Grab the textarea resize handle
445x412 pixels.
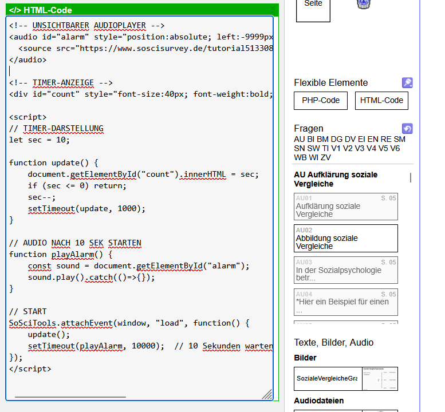tap(267, 394)
